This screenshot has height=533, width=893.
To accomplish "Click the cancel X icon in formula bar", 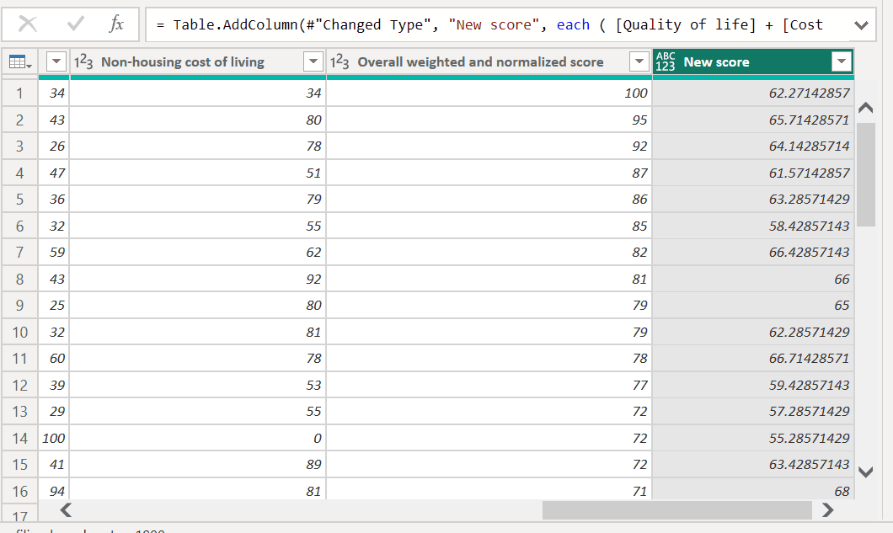I will (x=28, y=24).
